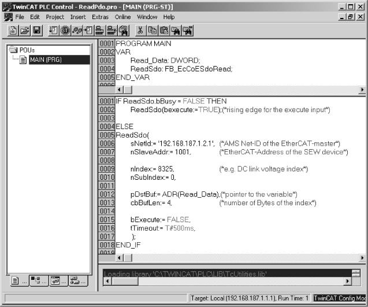Click message window scroll left arrow
The height and width of the screenshot is (307, 368).
click(107, 281)
